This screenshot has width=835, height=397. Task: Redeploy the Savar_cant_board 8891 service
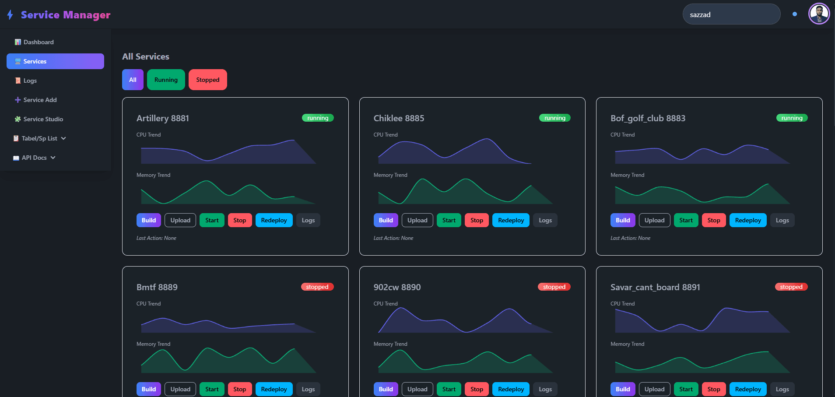tap(748, 389)
